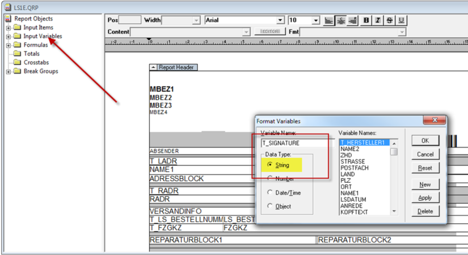Select the String data type
The width and height of the screenshot is (468, 255).
click(269, 165)
